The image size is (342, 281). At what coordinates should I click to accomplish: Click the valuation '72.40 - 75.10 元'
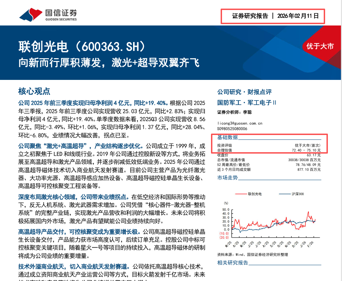click(306, 150)
